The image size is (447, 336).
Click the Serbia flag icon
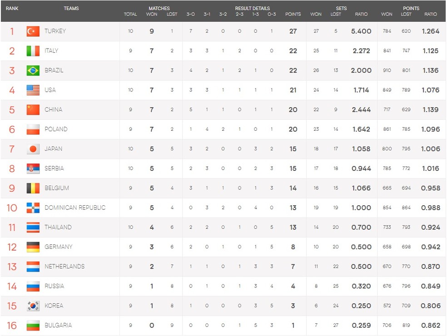[33, 169]
